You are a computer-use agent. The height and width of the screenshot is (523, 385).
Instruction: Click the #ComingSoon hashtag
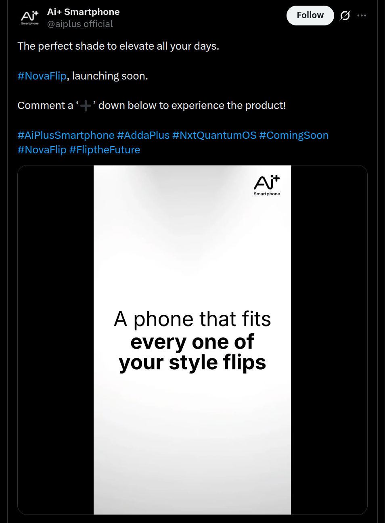coord(294,135)
